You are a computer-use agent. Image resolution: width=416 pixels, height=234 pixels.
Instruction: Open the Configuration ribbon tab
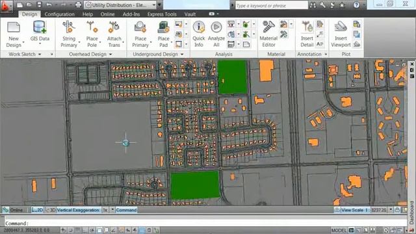tap(59, 14)
